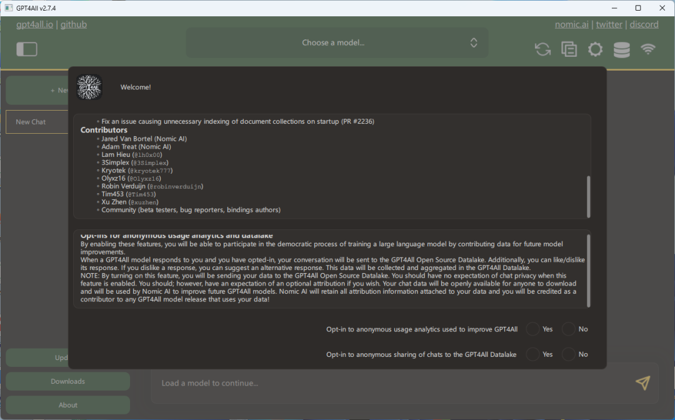The width and height of the screenshot is (675, 420).
Task: Open the github link
Action: (74, 24)
